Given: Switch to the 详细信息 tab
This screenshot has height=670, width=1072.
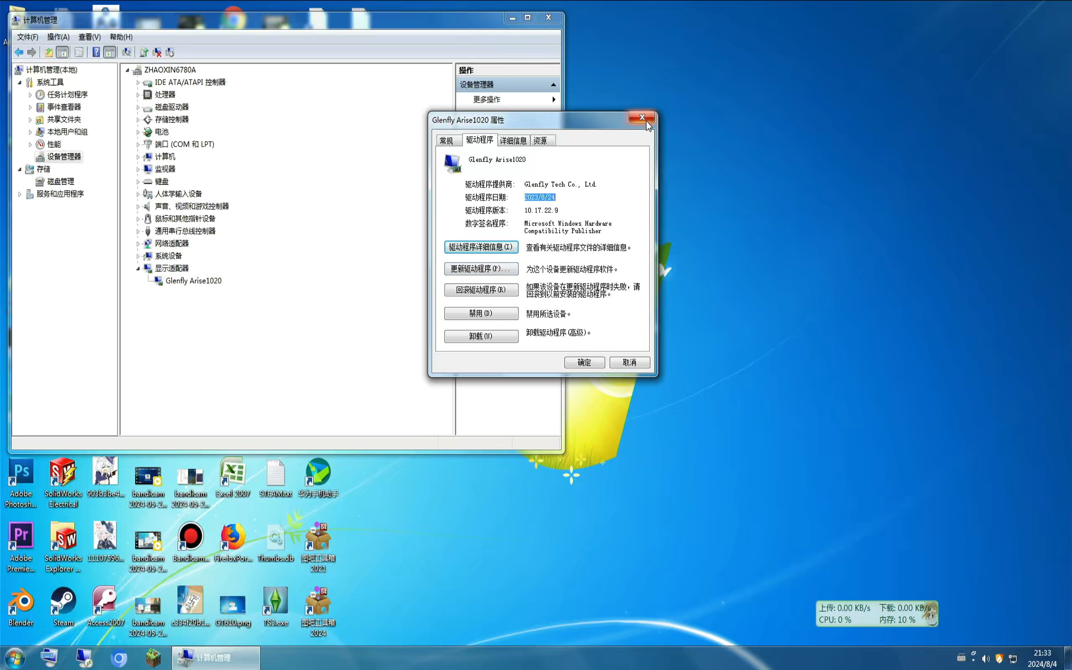Looking at the screenshot, I should pos(513,140).
